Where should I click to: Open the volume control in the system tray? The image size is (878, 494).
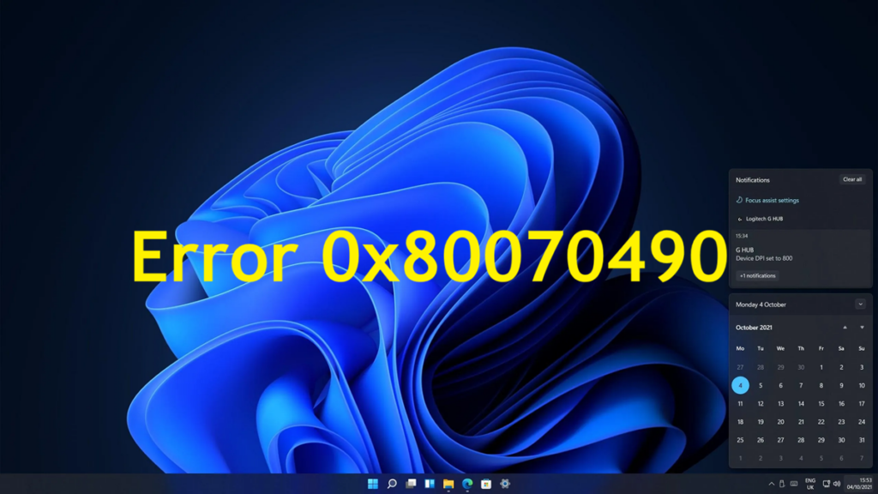(x=838, y=484)
